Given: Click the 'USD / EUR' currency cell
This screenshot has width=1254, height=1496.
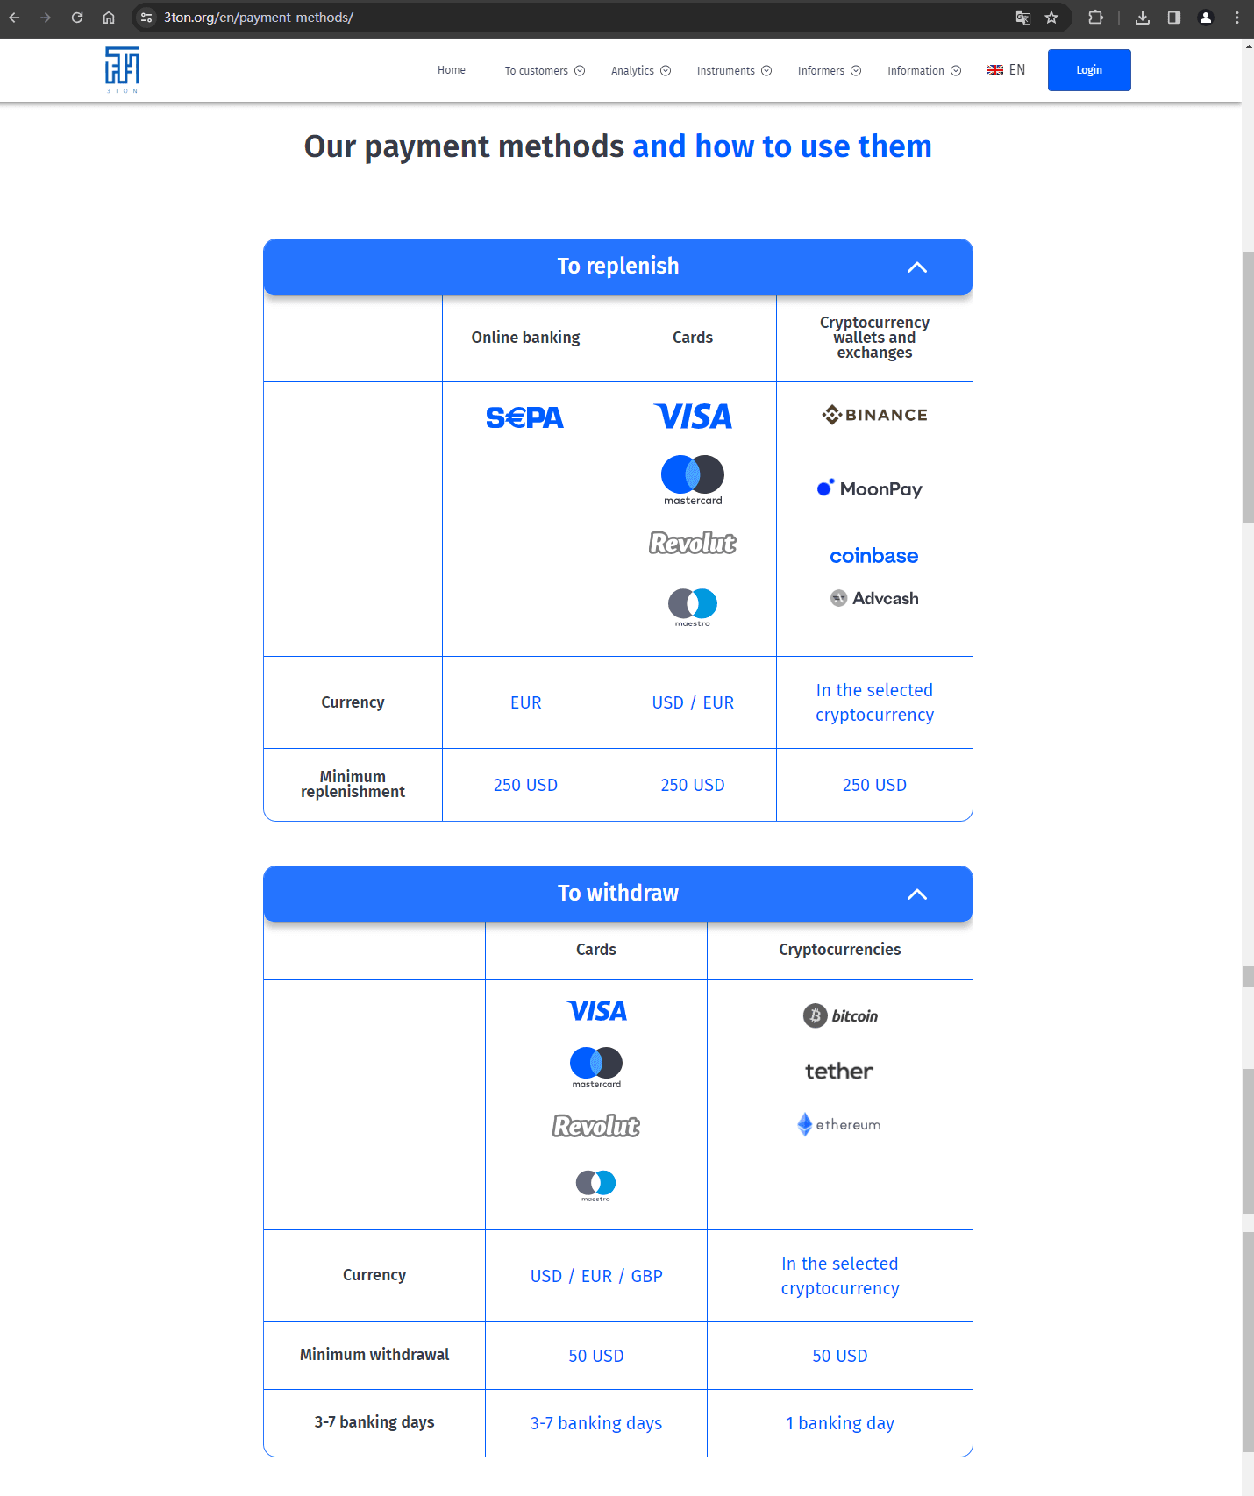Looking at the screenshot, I should point(693,702).
